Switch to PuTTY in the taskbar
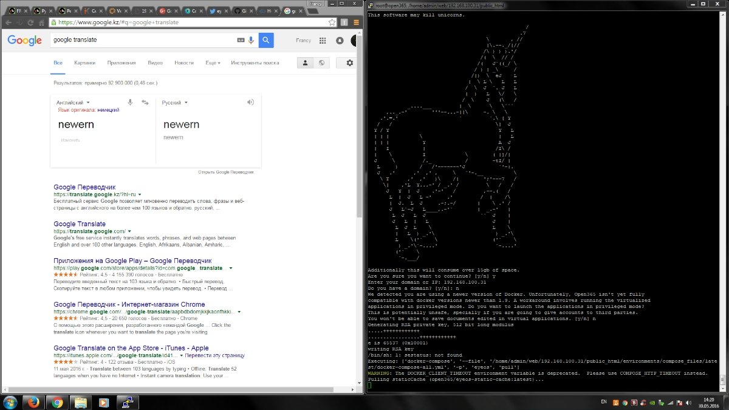Image resolution: width=729 pixels, height=410 pixels. (x=128, y=402)
